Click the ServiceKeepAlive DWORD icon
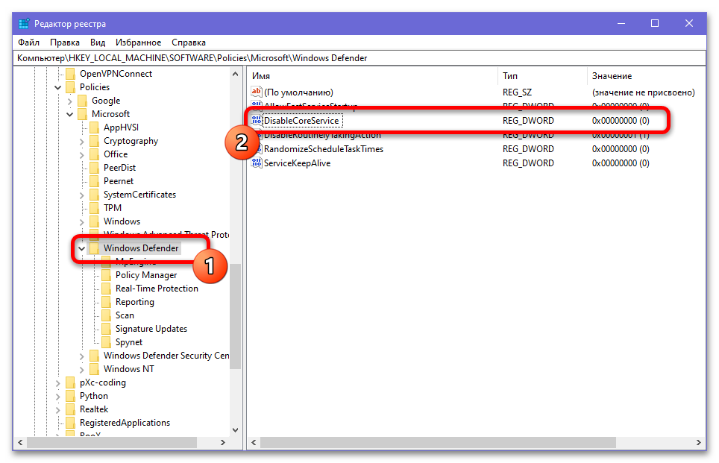This screenshot has width=719, height=463. (x=257, y=163)
